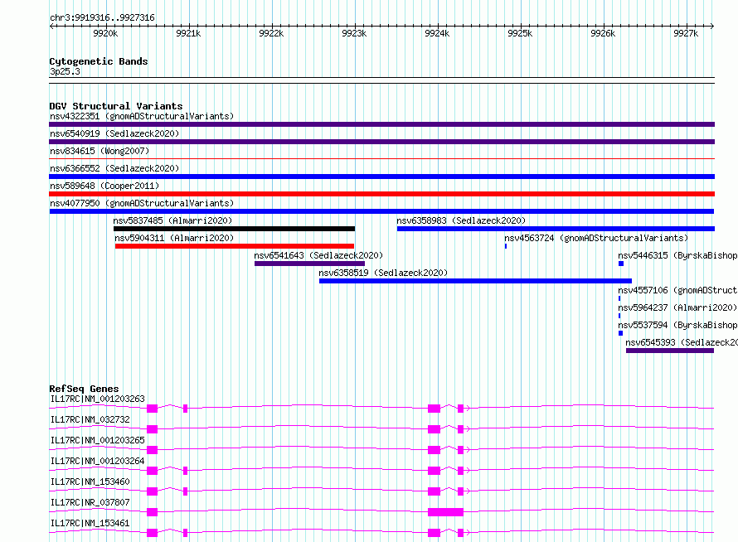Click IL17RC|NM_001203264 transcript label
This screenshot has height=542, width=738.
tap(97, 461)
